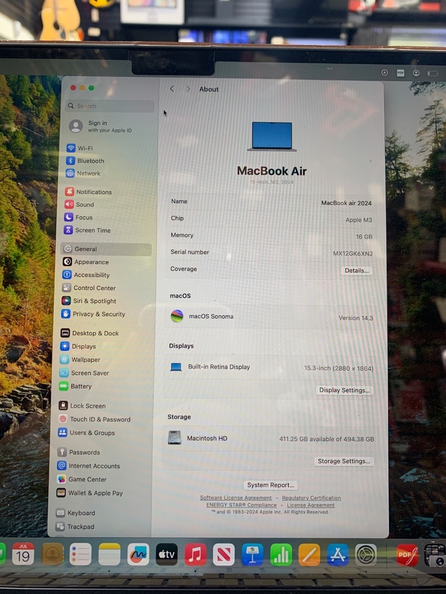Screen dimensions: 446x594
Task: Open Lock Screen settings
Action: pyautogui.click(x=82, y=406)
